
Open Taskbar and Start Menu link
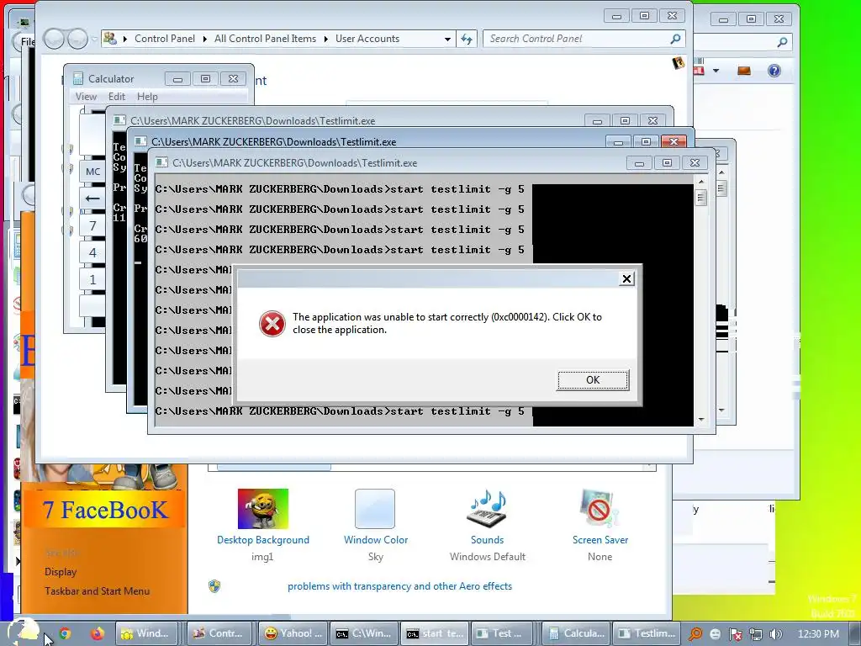(x=98, y=591)
